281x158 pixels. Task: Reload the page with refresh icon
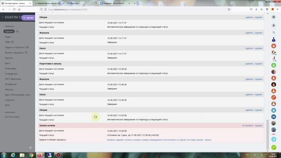click(14, 9)
